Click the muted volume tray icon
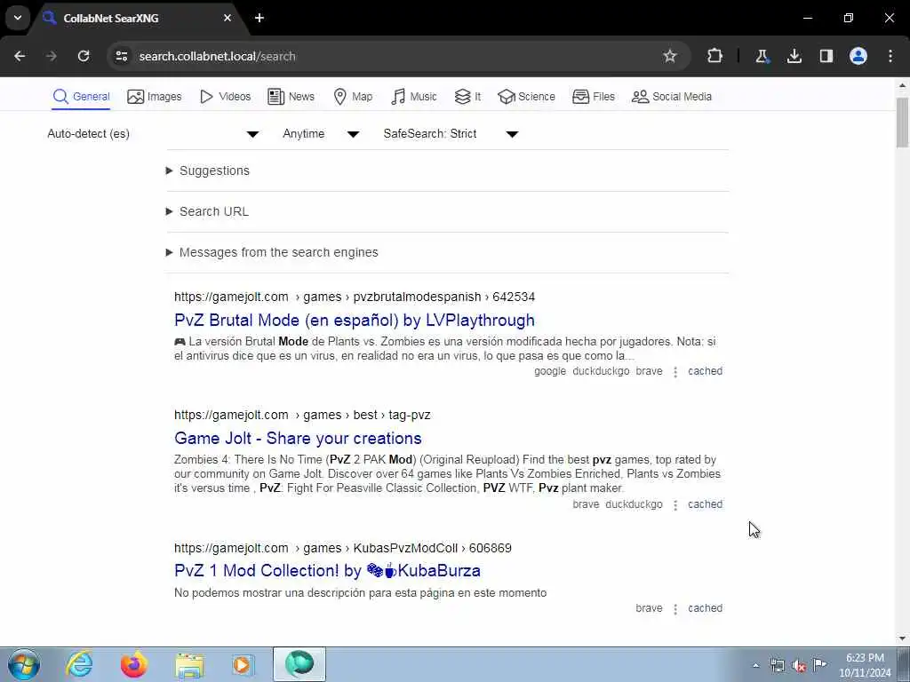910x682 pixels. [799, 666]
